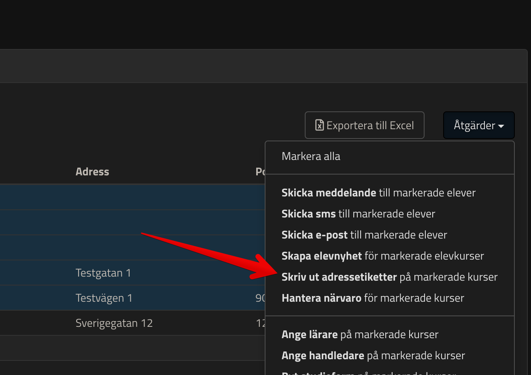Click Skriv ut adressetiketter menu entry

[x=389, y=277]
